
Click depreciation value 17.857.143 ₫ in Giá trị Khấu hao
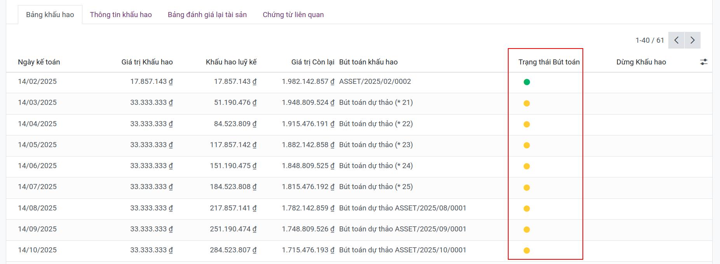[152, 82]
